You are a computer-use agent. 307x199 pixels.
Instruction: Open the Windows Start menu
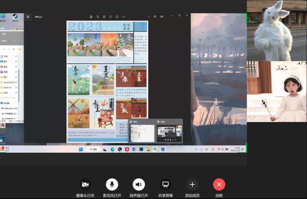click(x=81, y=149)
